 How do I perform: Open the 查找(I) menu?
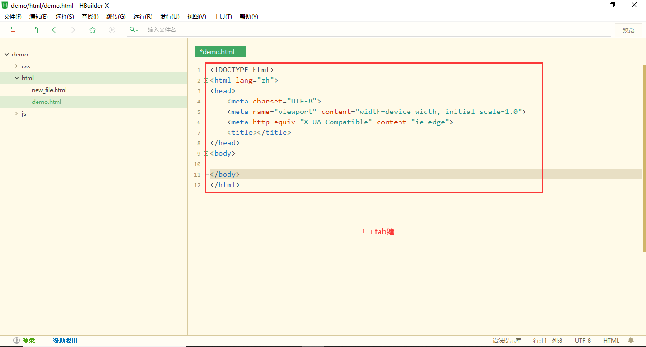[90, 17]
